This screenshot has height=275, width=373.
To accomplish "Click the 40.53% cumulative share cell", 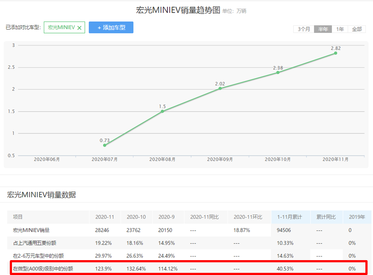I will pyautogui.click(x=285, y=269).
